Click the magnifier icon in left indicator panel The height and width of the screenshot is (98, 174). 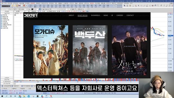[x=10, y=9]
